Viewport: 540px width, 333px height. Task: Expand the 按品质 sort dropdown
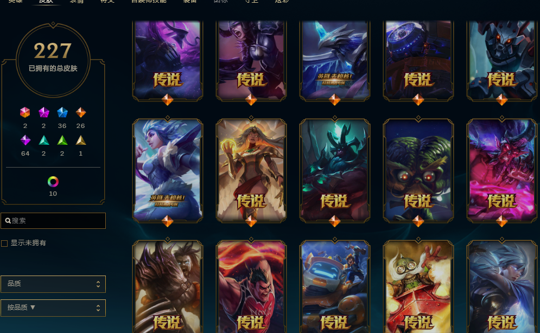point(53,308)
